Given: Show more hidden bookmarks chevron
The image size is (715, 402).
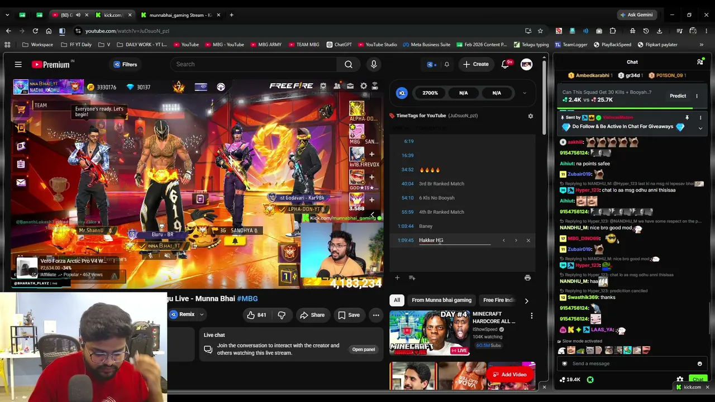Looking at the screenshot, I should tap(701, 45).
